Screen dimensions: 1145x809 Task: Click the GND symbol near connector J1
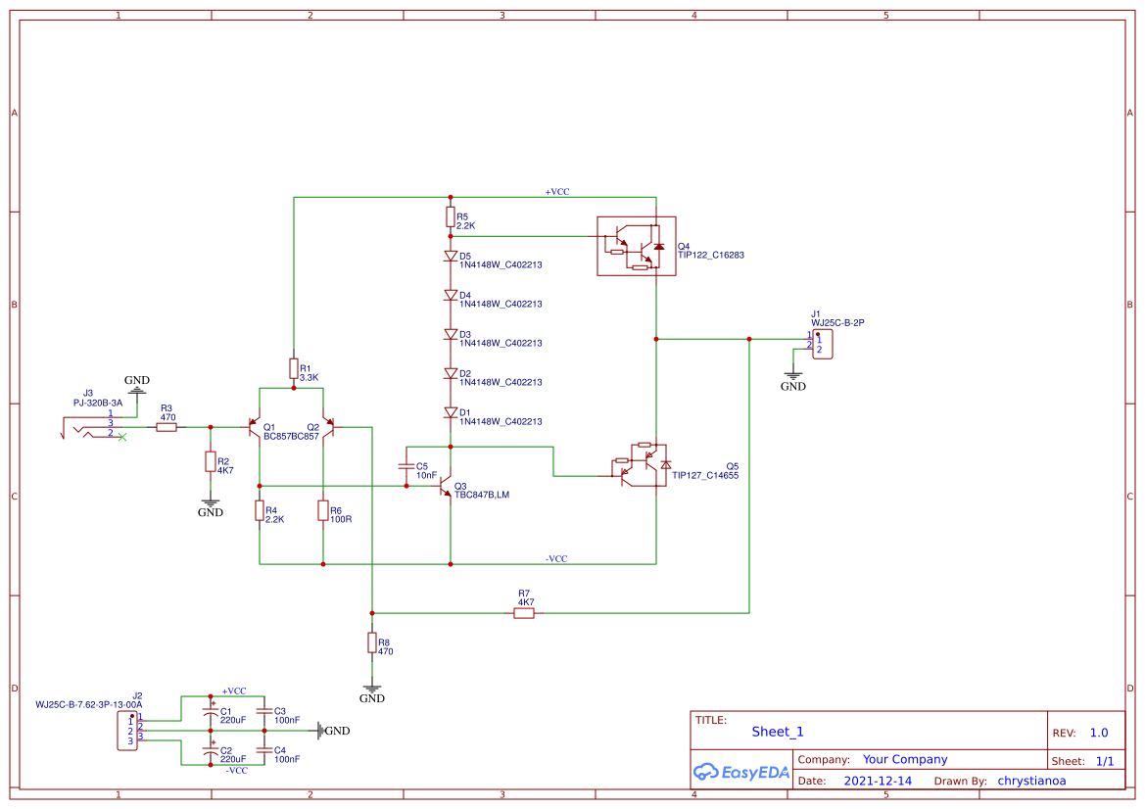793,375
